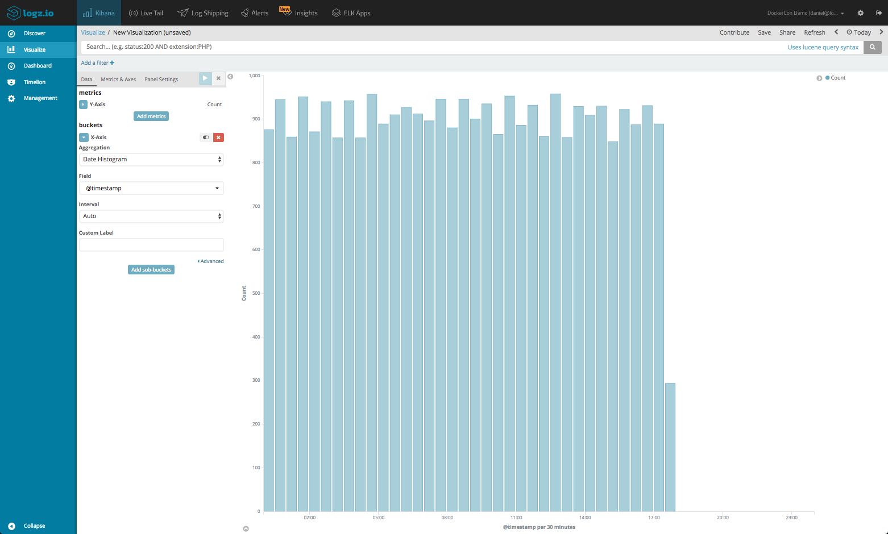Switch to Panel Settings tab
This screenshot has width=888, height=534.
point(161,80)
